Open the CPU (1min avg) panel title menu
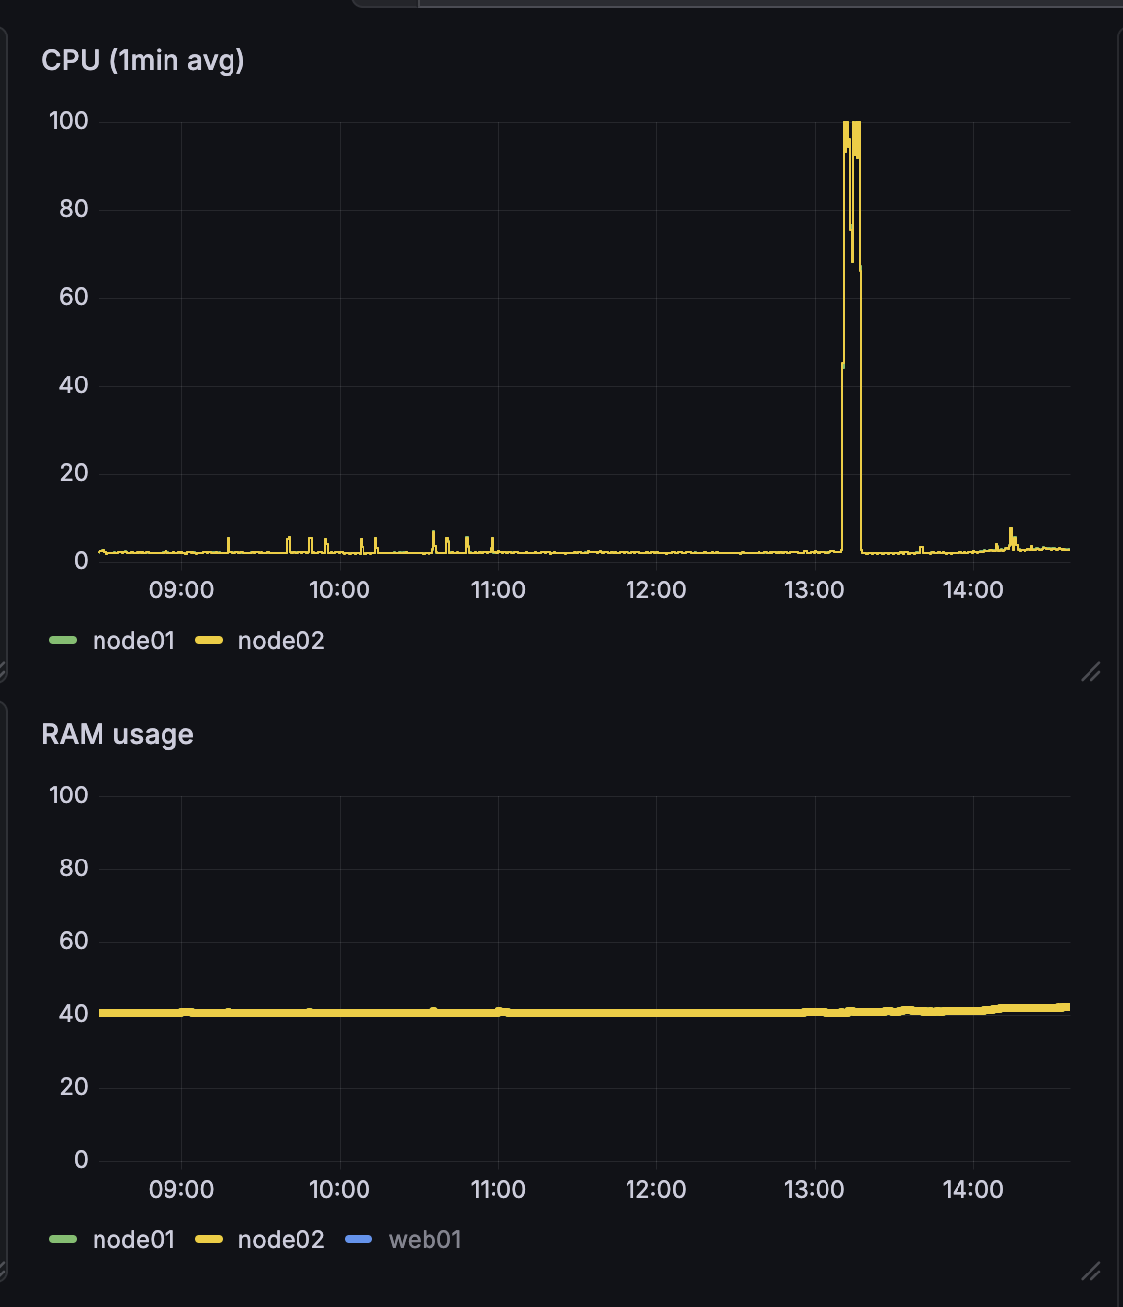1123x1307 pixels. click(143, 61)
